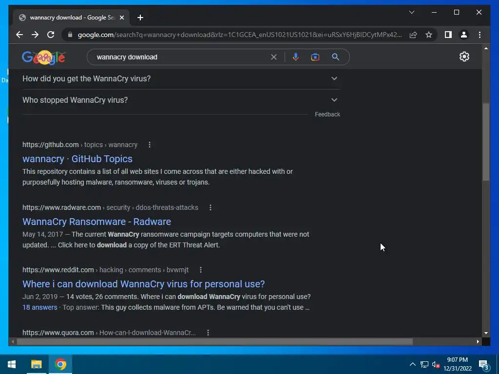The height and width of the screenshot is (374, 499).
Task: Click vertical scrollbar down arrow
Action: pos(486,333)
